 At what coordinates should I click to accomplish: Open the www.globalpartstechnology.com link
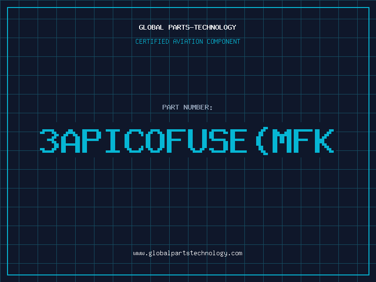(x=188, y=253)
